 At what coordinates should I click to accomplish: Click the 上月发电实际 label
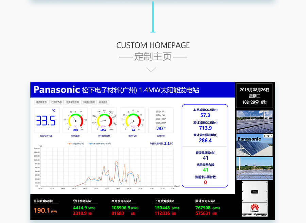(164, 201)
